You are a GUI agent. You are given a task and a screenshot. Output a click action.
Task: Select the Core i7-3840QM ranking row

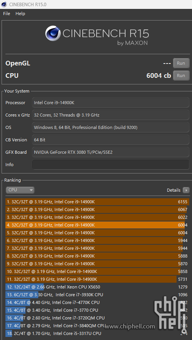click(x=97, y=326)
